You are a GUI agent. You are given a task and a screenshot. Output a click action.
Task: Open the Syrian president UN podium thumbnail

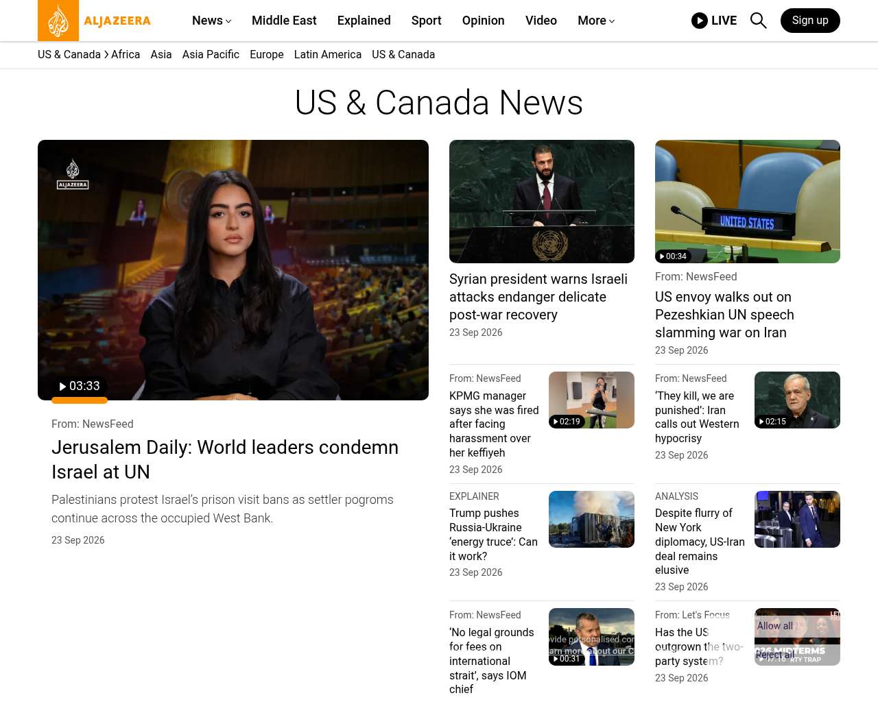tap(542, 202)
